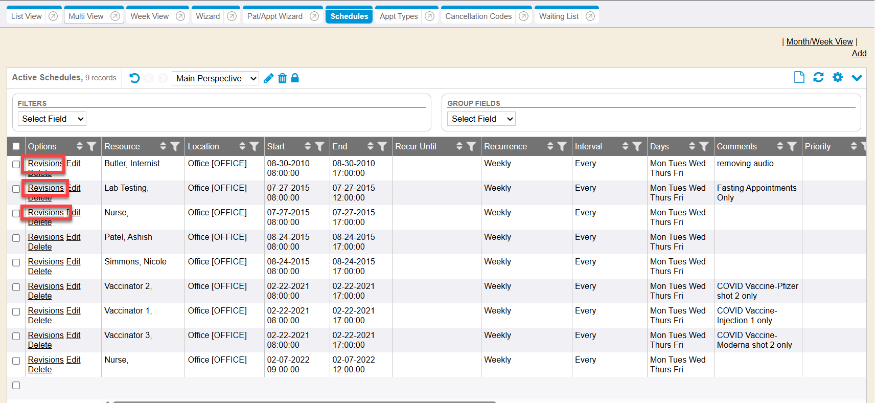This screenshot has height=403, width=876.
Task: Select the Patel, Ashish row checkbox
Action: [x=16, y=238]
